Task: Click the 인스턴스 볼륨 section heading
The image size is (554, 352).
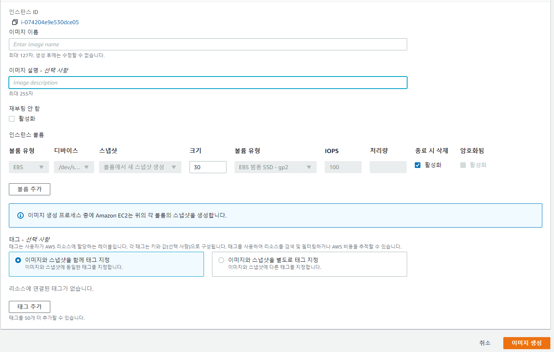Action: tap(27, 135)
